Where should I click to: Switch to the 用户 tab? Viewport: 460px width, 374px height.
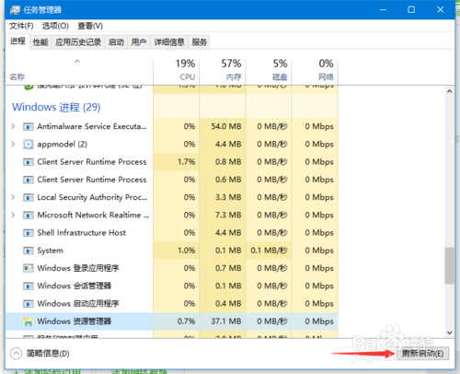[139, 42]
